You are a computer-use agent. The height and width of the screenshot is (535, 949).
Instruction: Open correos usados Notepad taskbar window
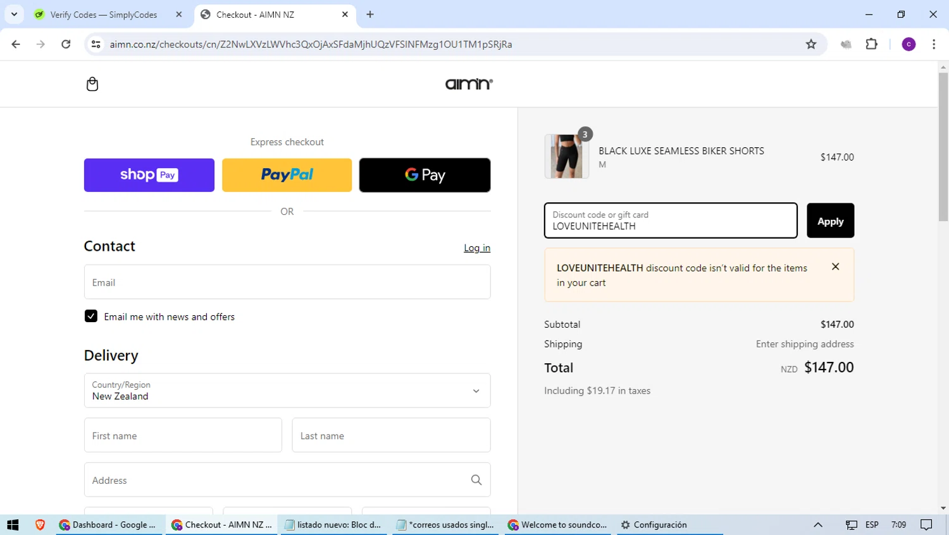(x=445, y=525)
